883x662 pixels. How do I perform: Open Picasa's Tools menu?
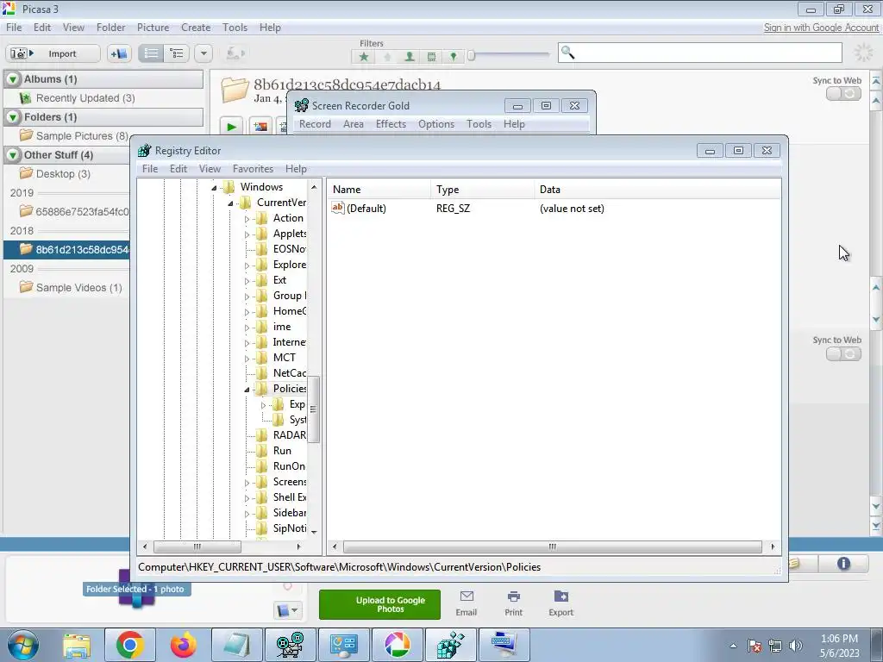(235, 28)
